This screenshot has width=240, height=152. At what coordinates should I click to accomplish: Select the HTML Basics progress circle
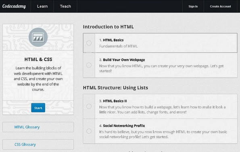tap(89, 43)
